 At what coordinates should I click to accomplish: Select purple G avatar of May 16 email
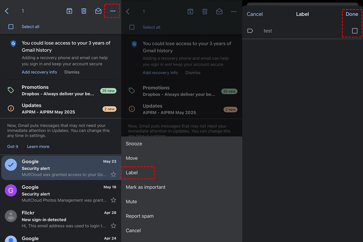11,190
